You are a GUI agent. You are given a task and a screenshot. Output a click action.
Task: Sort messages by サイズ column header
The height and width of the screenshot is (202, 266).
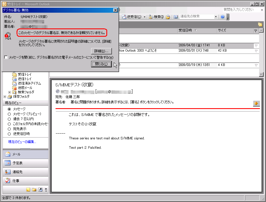point(235,31)
